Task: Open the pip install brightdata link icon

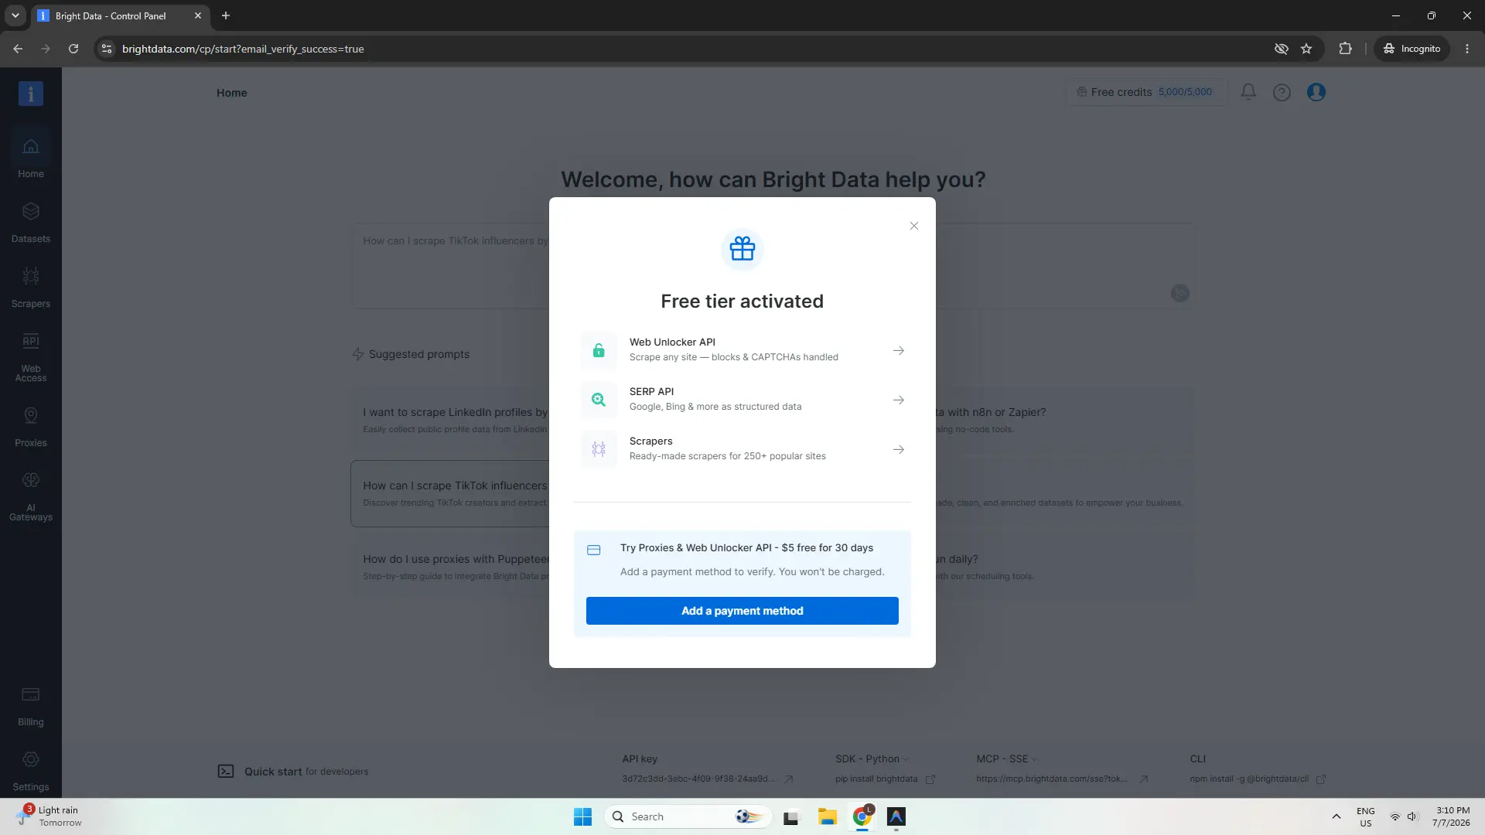Action: (930, 779)
